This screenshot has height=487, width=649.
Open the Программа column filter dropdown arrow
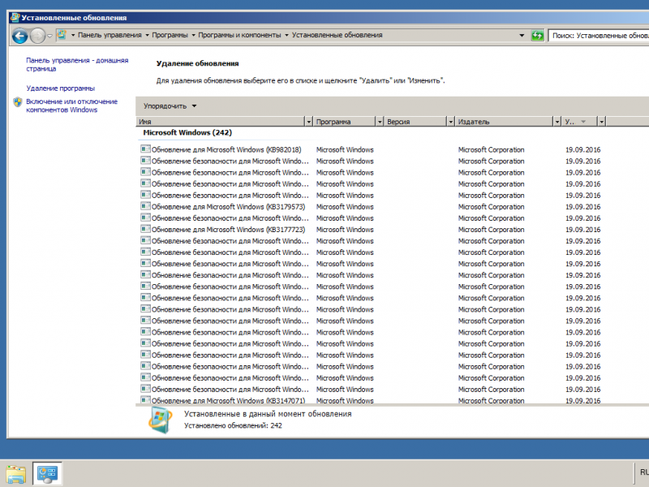click(x=380, y=122)
